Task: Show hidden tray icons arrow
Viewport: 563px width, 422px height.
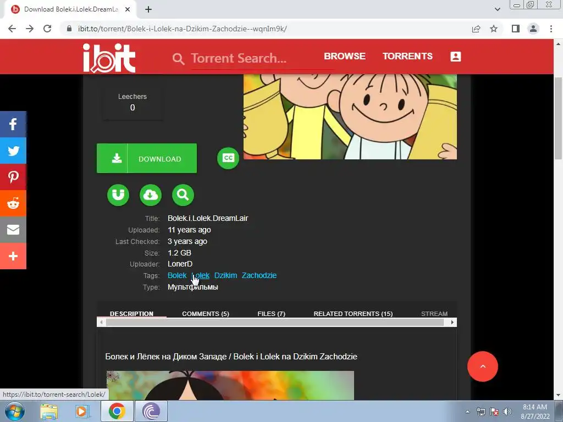Action: coord(467,412)
